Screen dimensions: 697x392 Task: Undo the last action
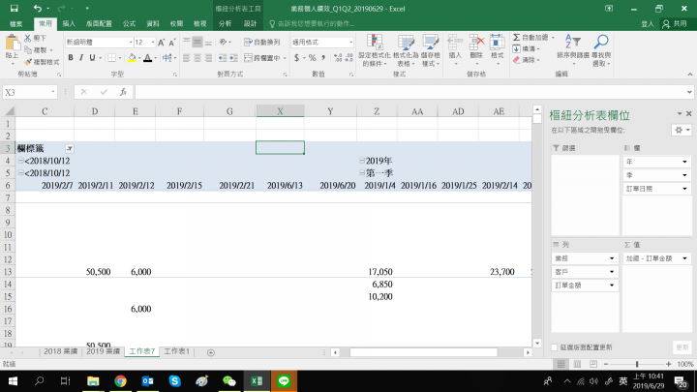pos(38,9)
